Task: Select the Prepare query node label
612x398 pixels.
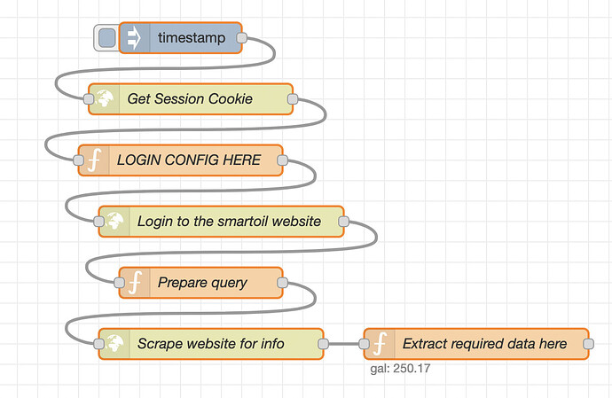Action: pos(203,283)
